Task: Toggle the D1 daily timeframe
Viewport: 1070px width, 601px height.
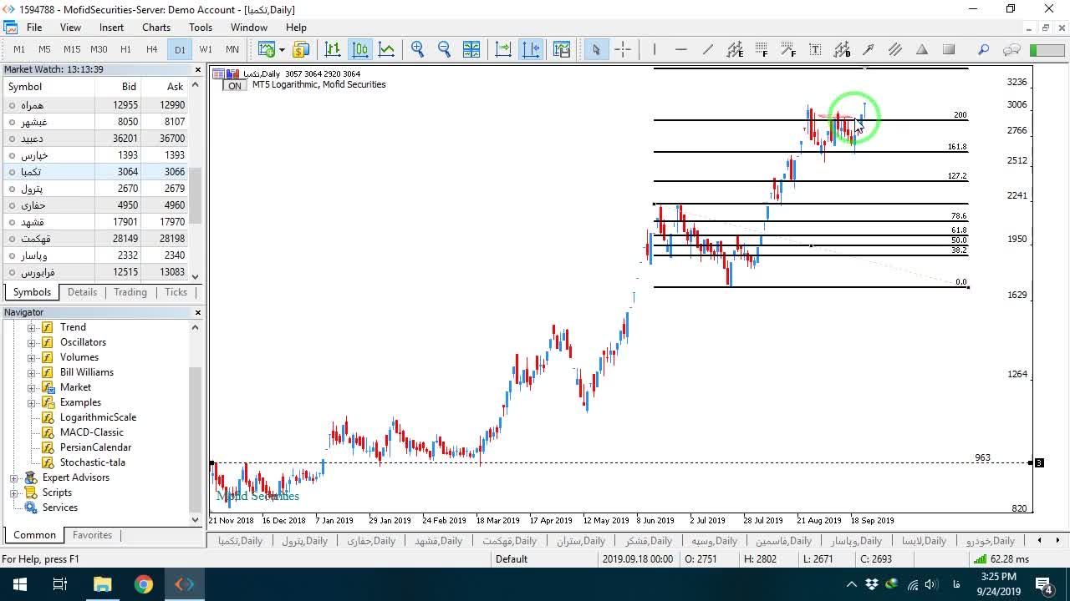Action: pyautogui.click(x=180, y=49)
